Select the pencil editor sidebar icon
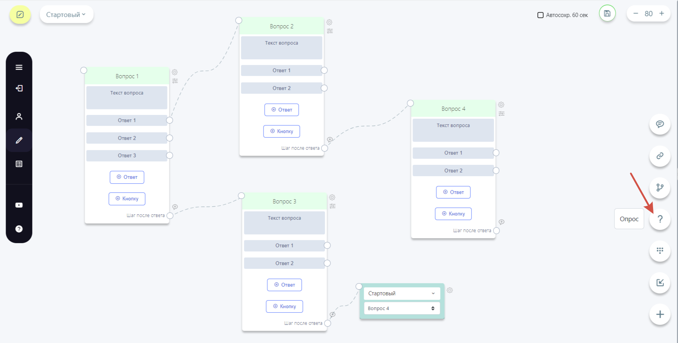678x343 pixels. point(19,140)
